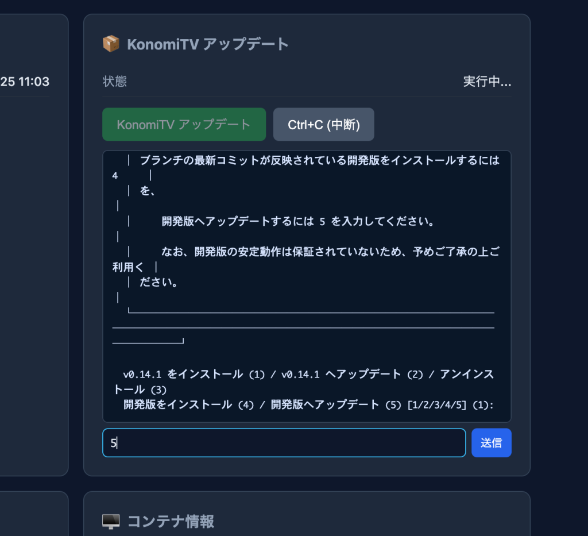588x536 pixels.
Task: Click the terminal line starting with v0.14.1 をインストール
Action: click(x=308, y=374)
